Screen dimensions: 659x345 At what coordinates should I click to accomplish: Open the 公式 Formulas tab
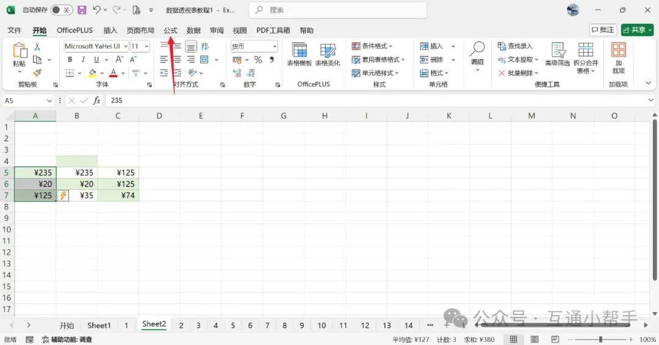171,31
